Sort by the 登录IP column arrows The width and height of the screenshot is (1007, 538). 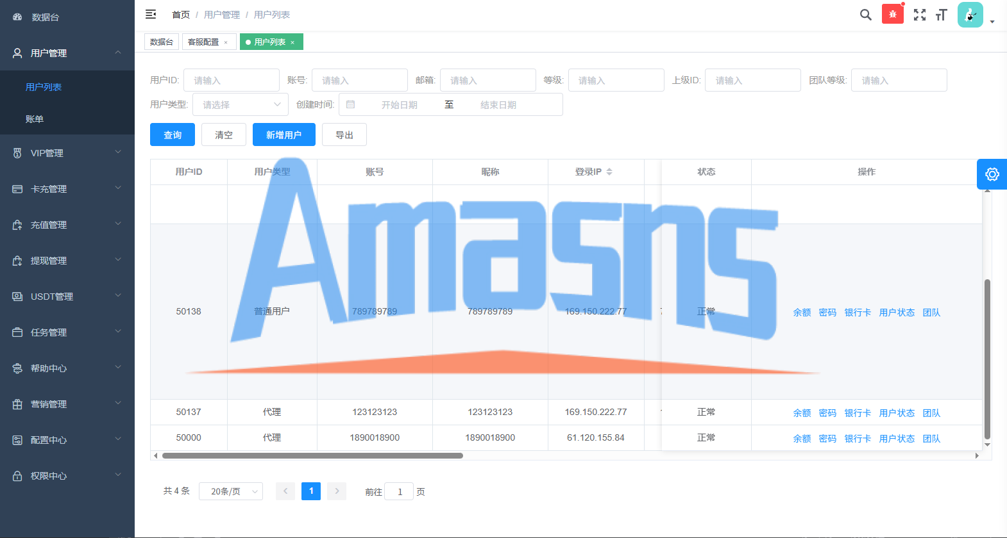click(609, 172)
